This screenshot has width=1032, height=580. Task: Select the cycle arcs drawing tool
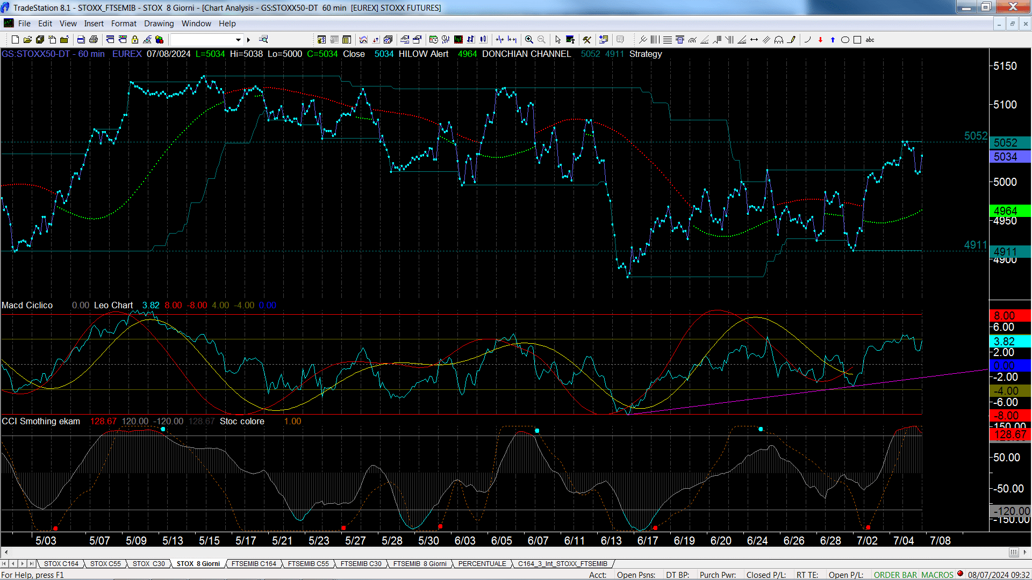point(779,40)
